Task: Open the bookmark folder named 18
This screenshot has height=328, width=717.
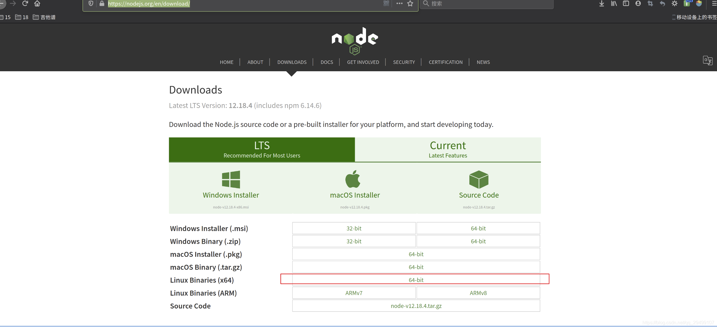Action: [x=22, y=17]
